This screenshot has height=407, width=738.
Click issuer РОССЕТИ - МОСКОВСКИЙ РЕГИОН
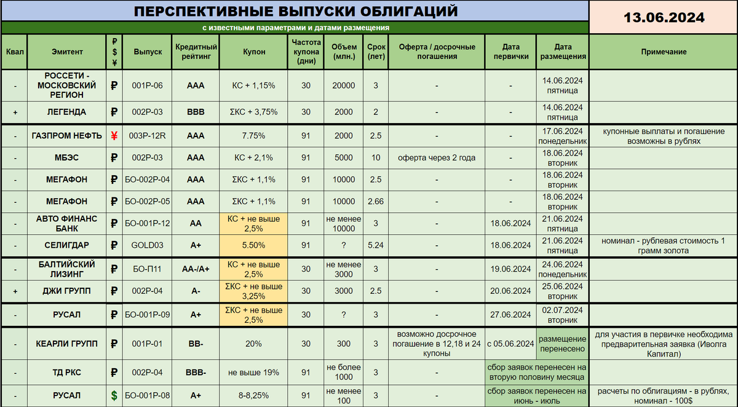point(67,86)
